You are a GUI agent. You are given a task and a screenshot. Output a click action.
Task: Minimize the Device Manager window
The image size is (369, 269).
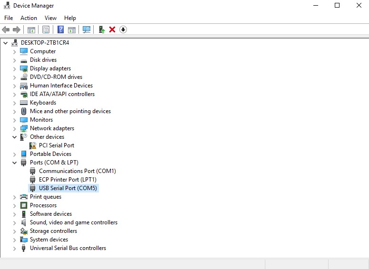coord(316,5)
